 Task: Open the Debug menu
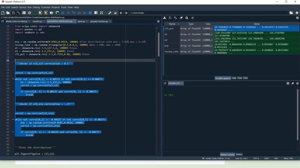(36, 7)
